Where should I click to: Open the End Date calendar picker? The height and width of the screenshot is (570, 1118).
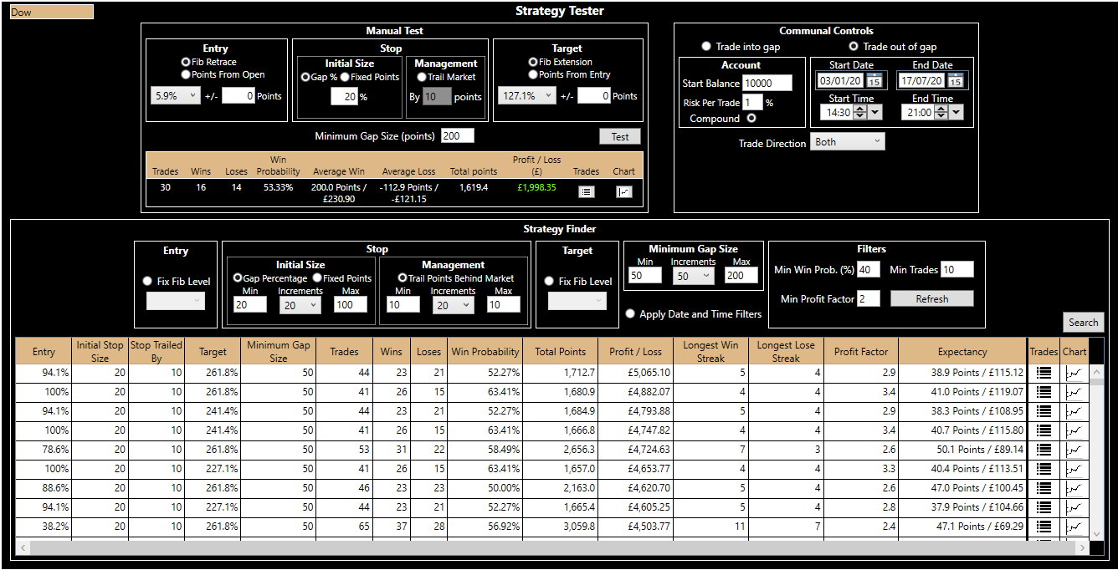(x=956, y=81)
